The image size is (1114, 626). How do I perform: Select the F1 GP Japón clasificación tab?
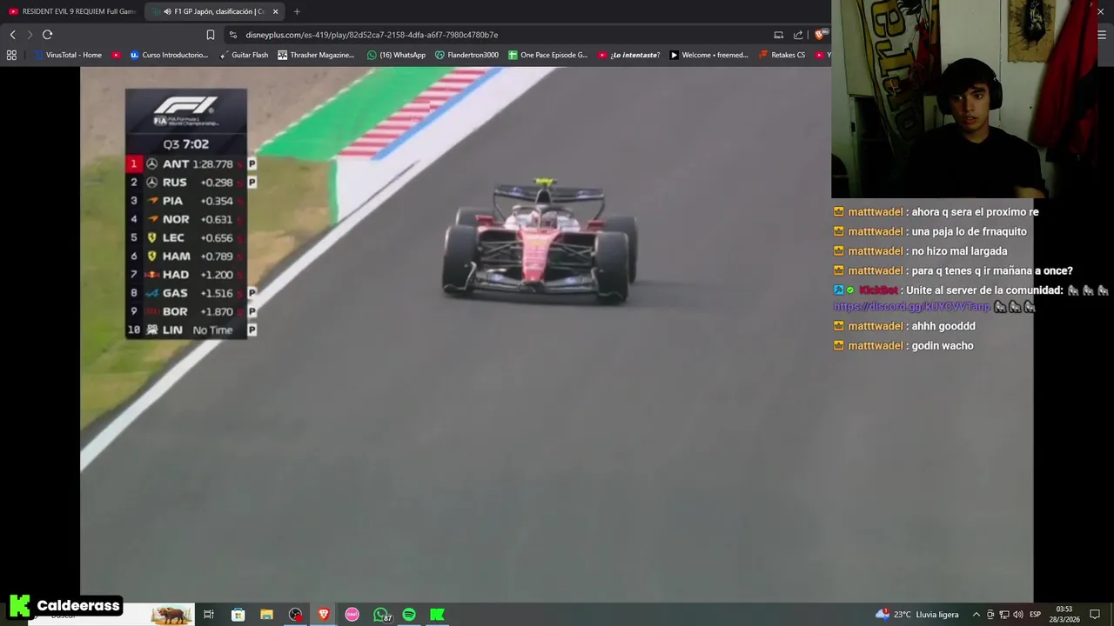coord(215,11)
